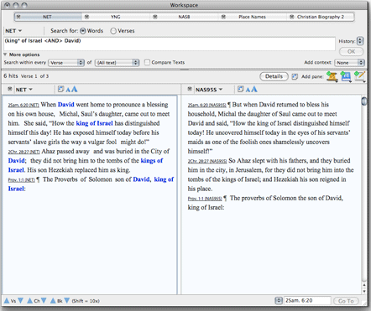Close the NET pane with its X icon
This screenshot has width=371, height=311.
tap(10, 89)
